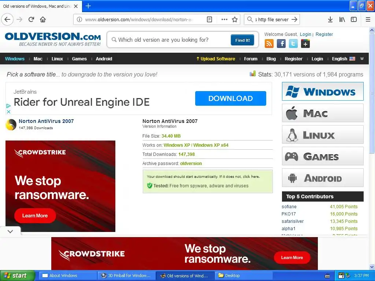Select Games in the navigation bar
Viewport: 375px width, 281px height.
pyautogui.click(x=79, y=59)
